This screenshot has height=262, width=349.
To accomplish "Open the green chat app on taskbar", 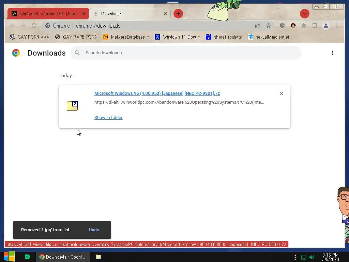I will click(x=27, y=257).
